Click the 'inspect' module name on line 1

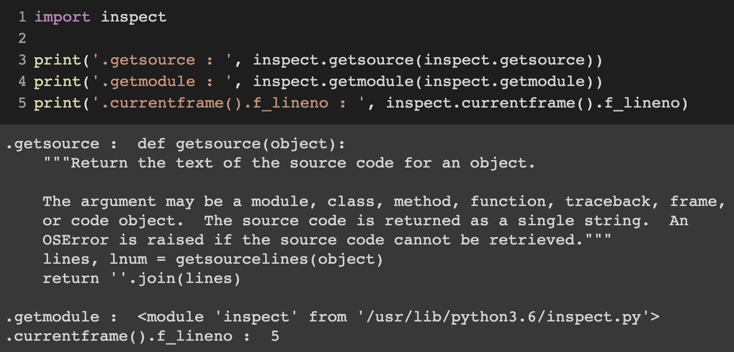[x=133, y=17]
